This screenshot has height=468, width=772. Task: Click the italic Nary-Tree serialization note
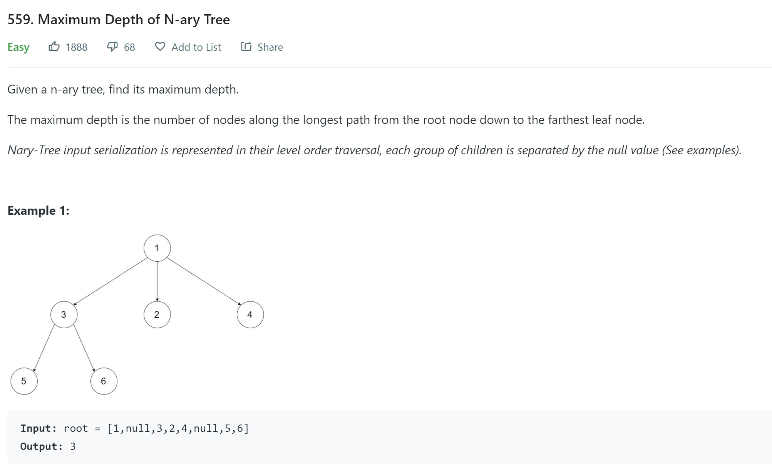click(374, 150)
